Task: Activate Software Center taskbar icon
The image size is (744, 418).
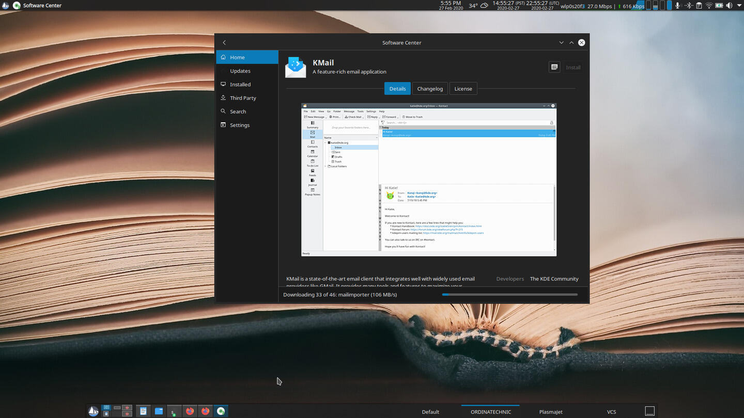Action: pyautogui.click(x=221, y=411)
